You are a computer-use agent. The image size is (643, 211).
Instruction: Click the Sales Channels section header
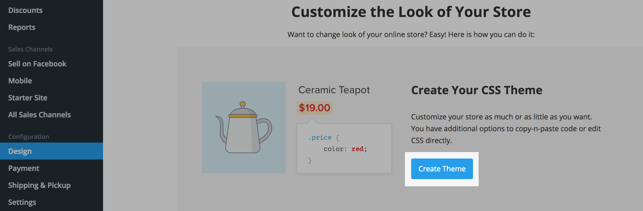tap(30, 49)
